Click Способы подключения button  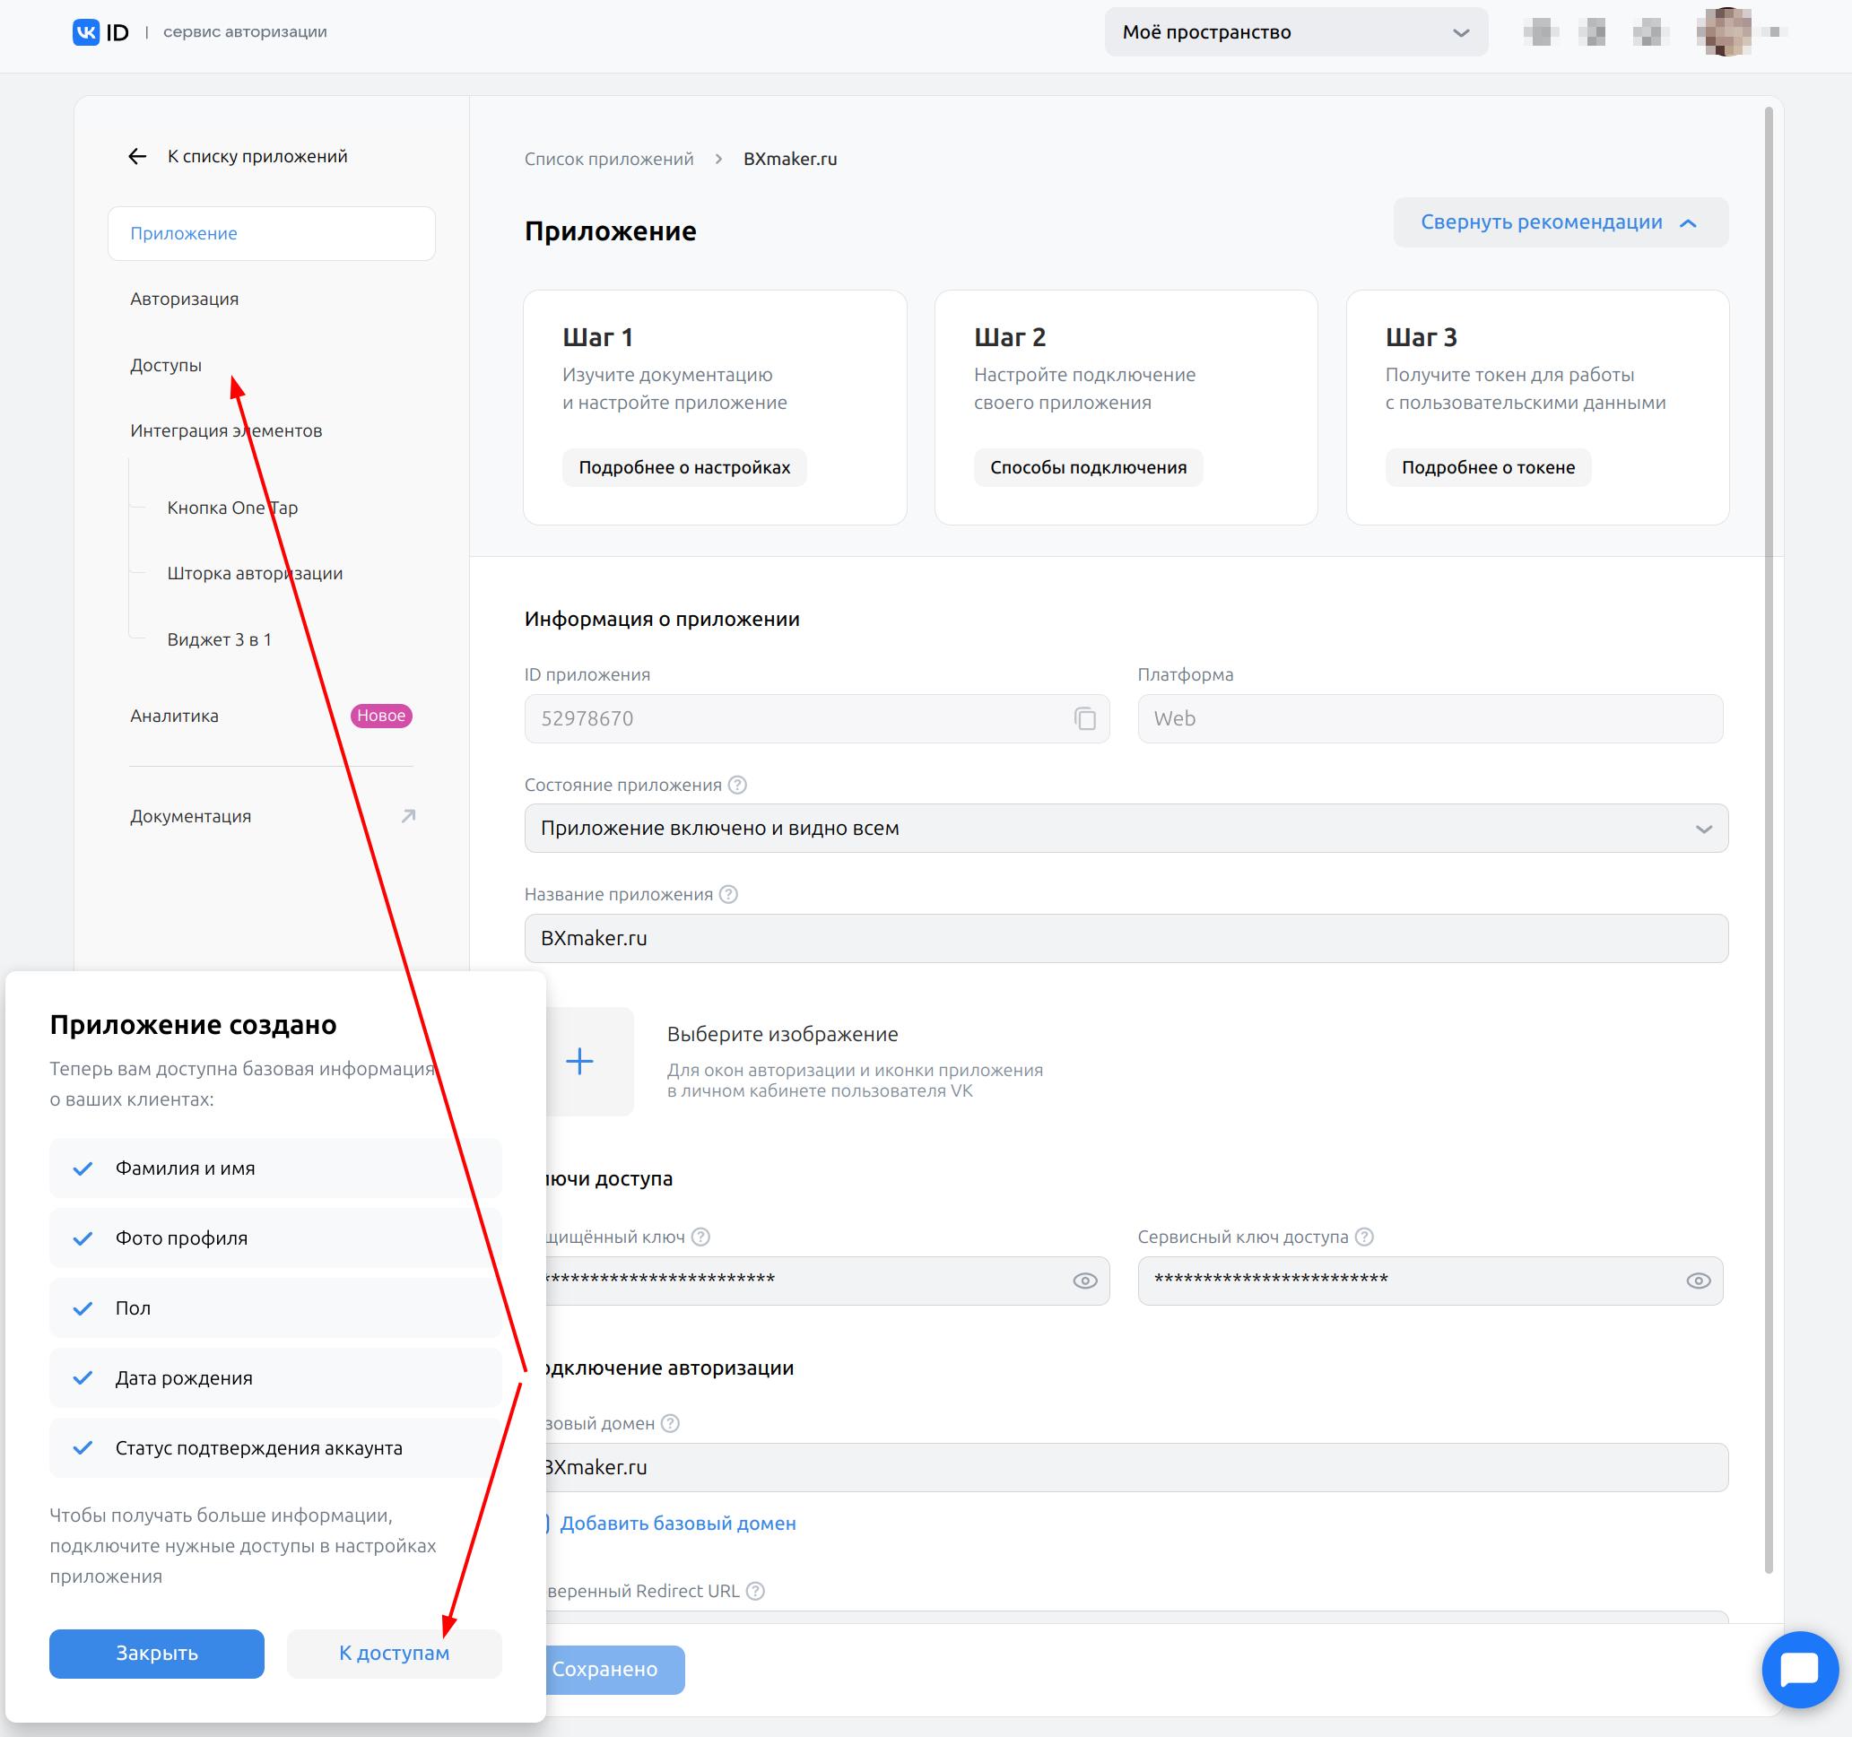(x=1088, y=467)
